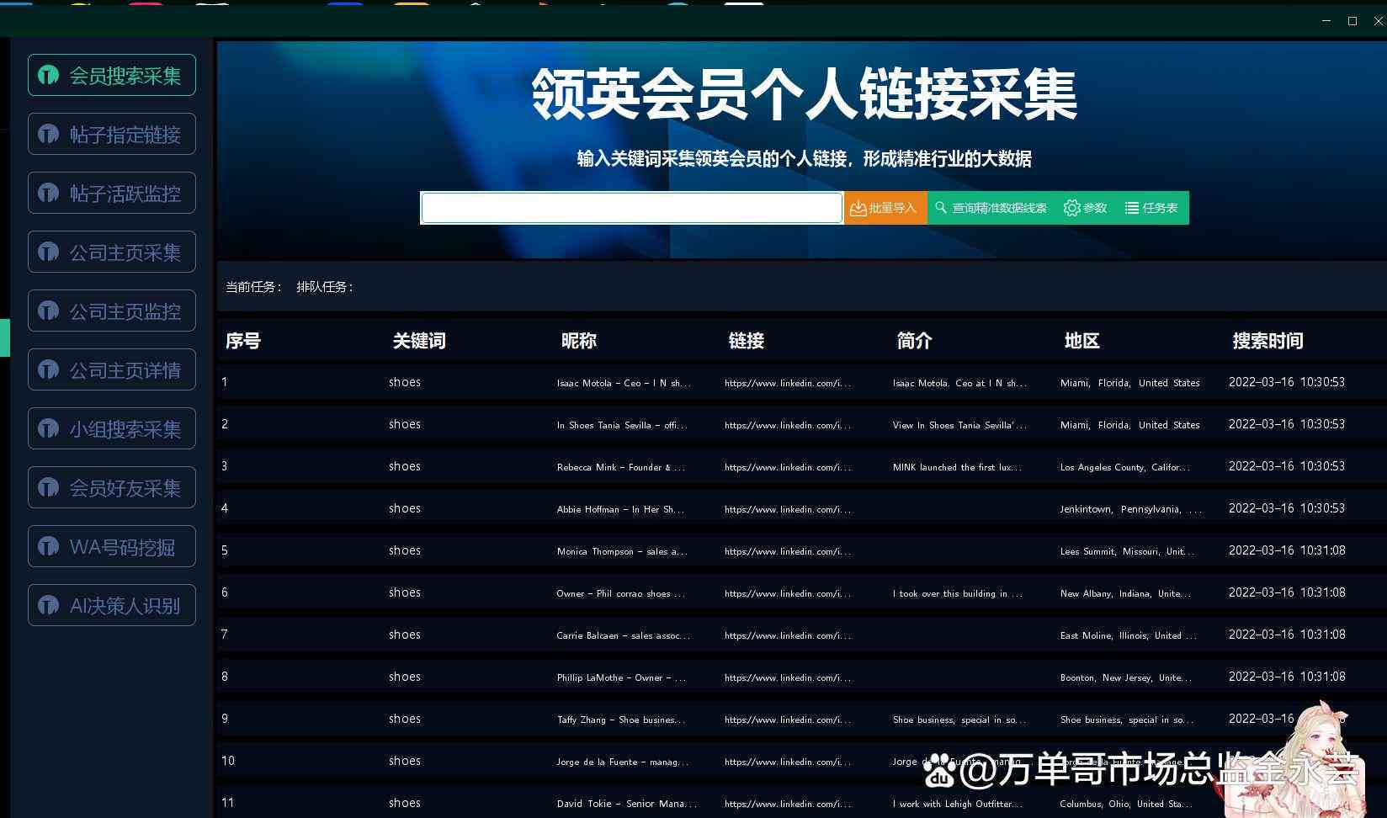Select nickname Phillip LaMothe – Owner
This screenshot has width=1387, height=818.
click(x=621, y=677)
